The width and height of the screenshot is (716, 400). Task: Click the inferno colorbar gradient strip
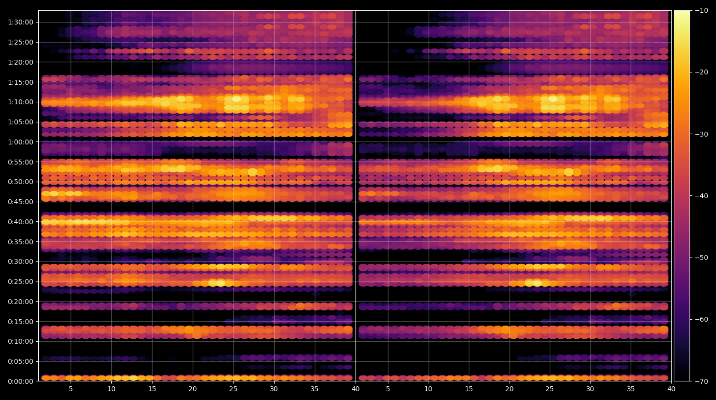click(682, 196)
